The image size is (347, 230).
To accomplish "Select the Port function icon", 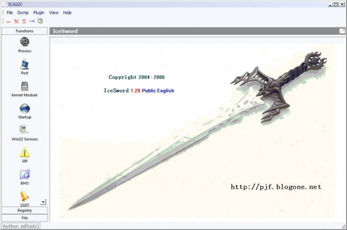I will (x=24, y=65).
